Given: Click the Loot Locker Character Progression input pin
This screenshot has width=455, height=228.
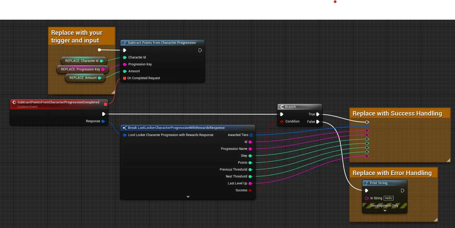Looking at the screenshot, I should pos(125,135).
